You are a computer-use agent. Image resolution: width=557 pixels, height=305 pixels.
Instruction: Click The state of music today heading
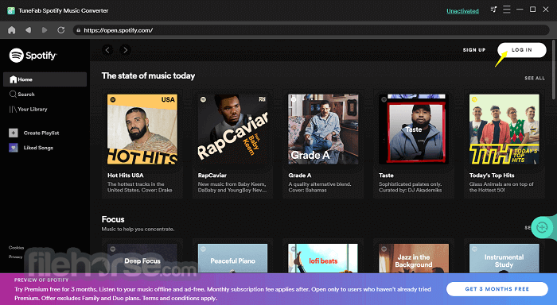pos(148,75)
